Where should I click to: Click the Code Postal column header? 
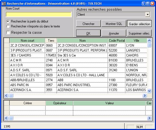117,41
